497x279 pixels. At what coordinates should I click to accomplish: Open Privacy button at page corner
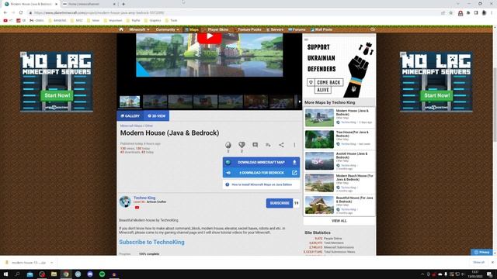(481, 252)
